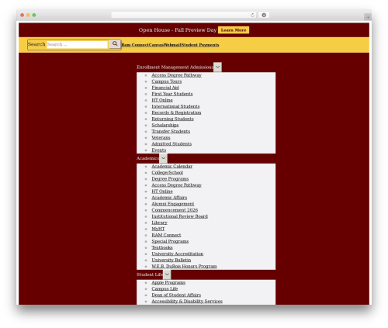
Task: Toggle the Student Life menu chevron
Action: 167,274
